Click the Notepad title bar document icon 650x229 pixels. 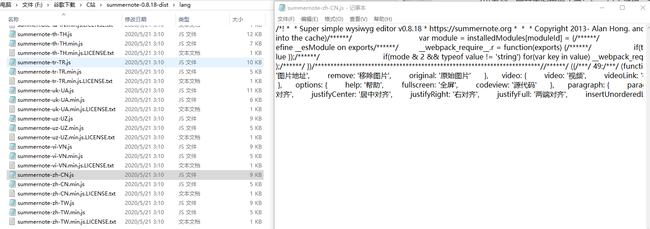[282, 8]
